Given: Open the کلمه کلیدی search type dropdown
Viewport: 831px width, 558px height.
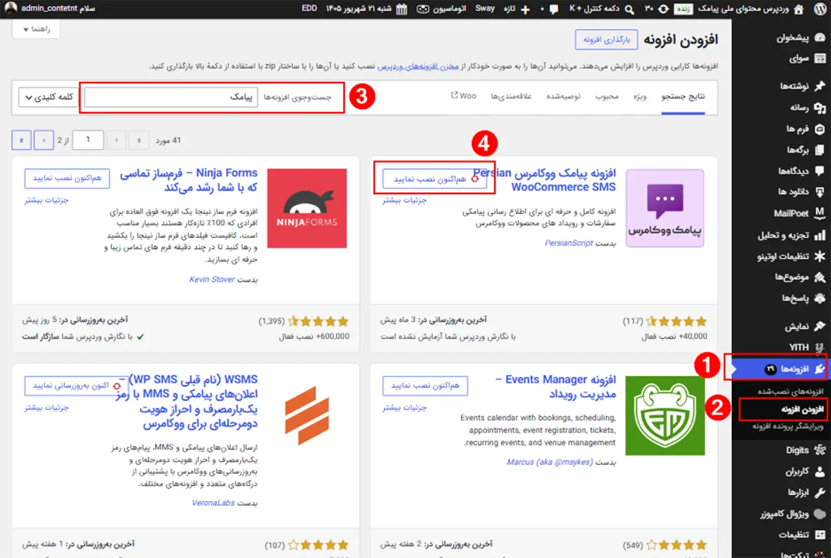Looking at the screenshot, I should (48, 97).
